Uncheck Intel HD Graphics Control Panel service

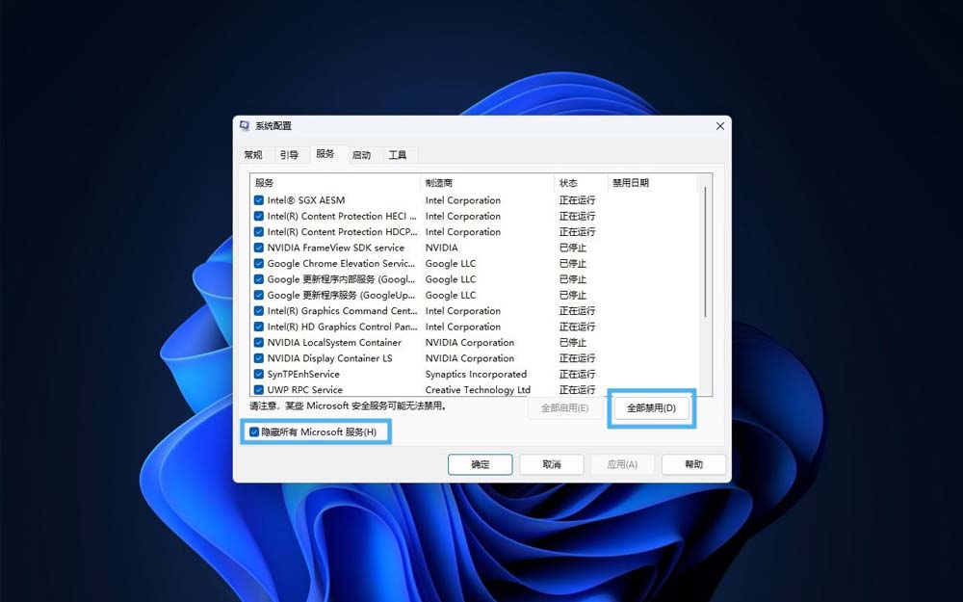(259, 327)
